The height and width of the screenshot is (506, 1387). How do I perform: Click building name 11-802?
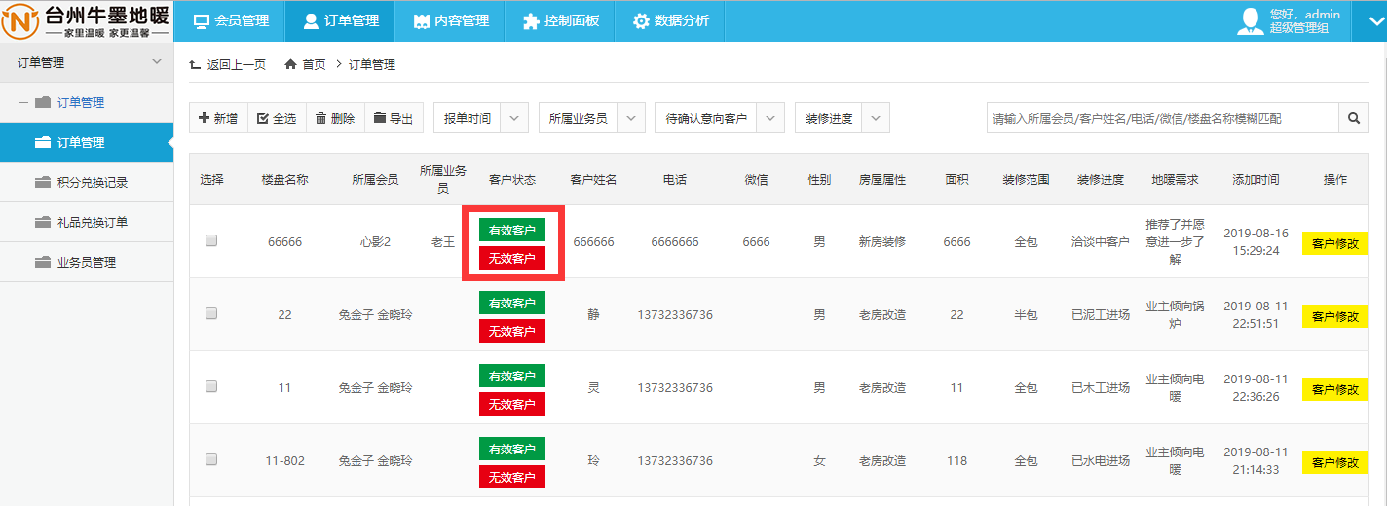pyautogui.click(x=284, y=460)
